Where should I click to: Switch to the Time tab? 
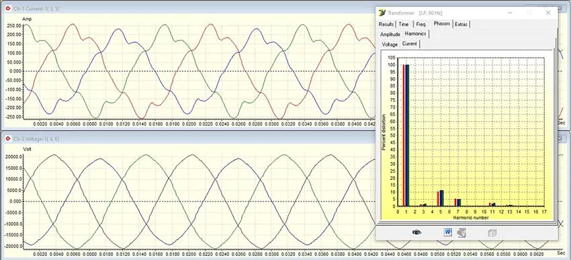pyautogui.click(x=404, y=24)
